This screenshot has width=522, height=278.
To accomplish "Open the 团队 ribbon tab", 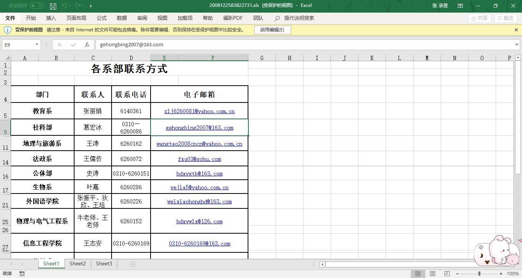I will tap(258, 18).
